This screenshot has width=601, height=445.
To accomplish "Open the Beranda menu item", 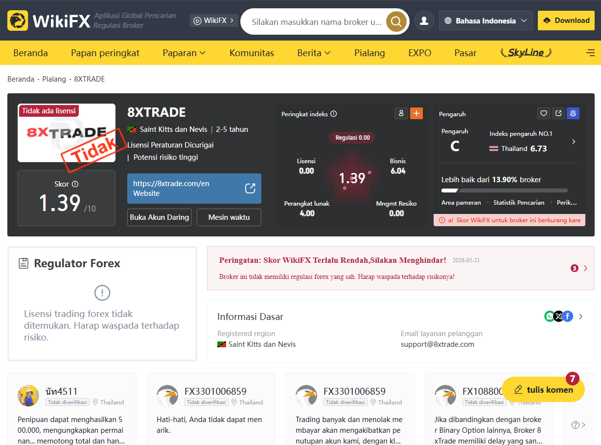I will pyautogui.click(x=30, y=53).
